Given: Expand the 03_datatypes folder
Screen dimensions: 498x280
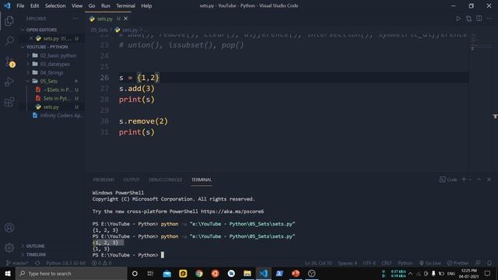Looking at the screenshot, I should click(54, 64).
